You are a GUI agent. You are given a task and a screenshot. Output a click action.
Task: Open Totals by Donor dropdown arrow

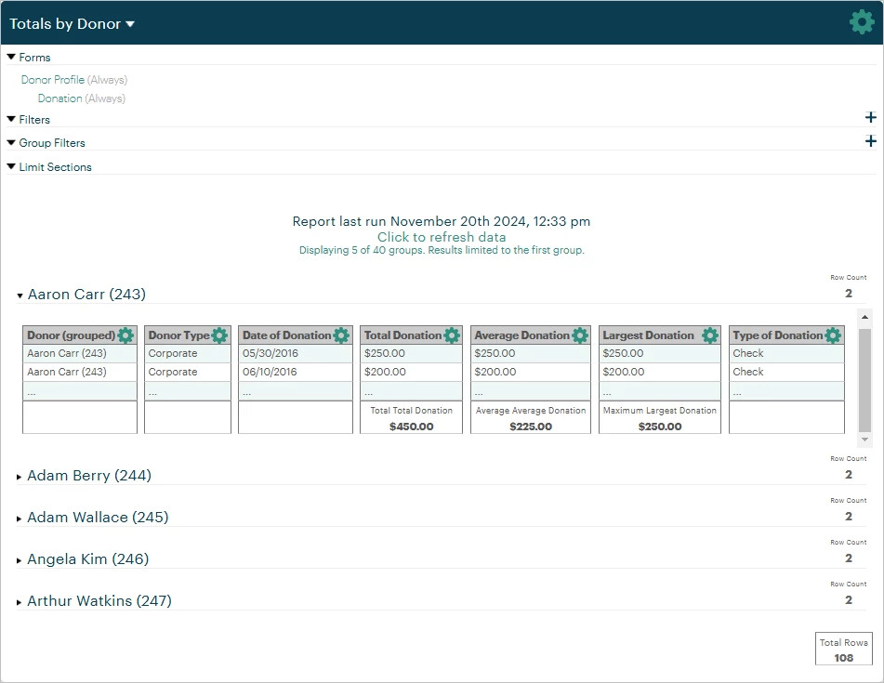130,24
